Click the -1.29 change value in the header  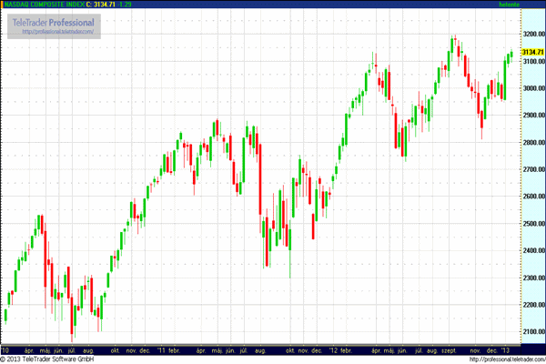(144, 5)
